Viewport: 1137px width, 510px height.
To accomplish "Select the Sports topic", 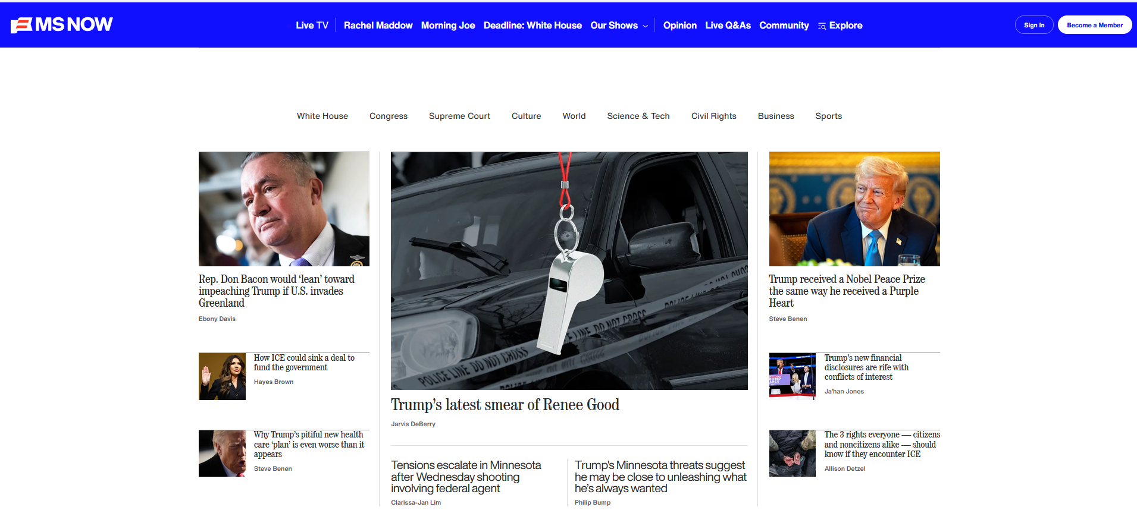I will click(x=829, y=116).
